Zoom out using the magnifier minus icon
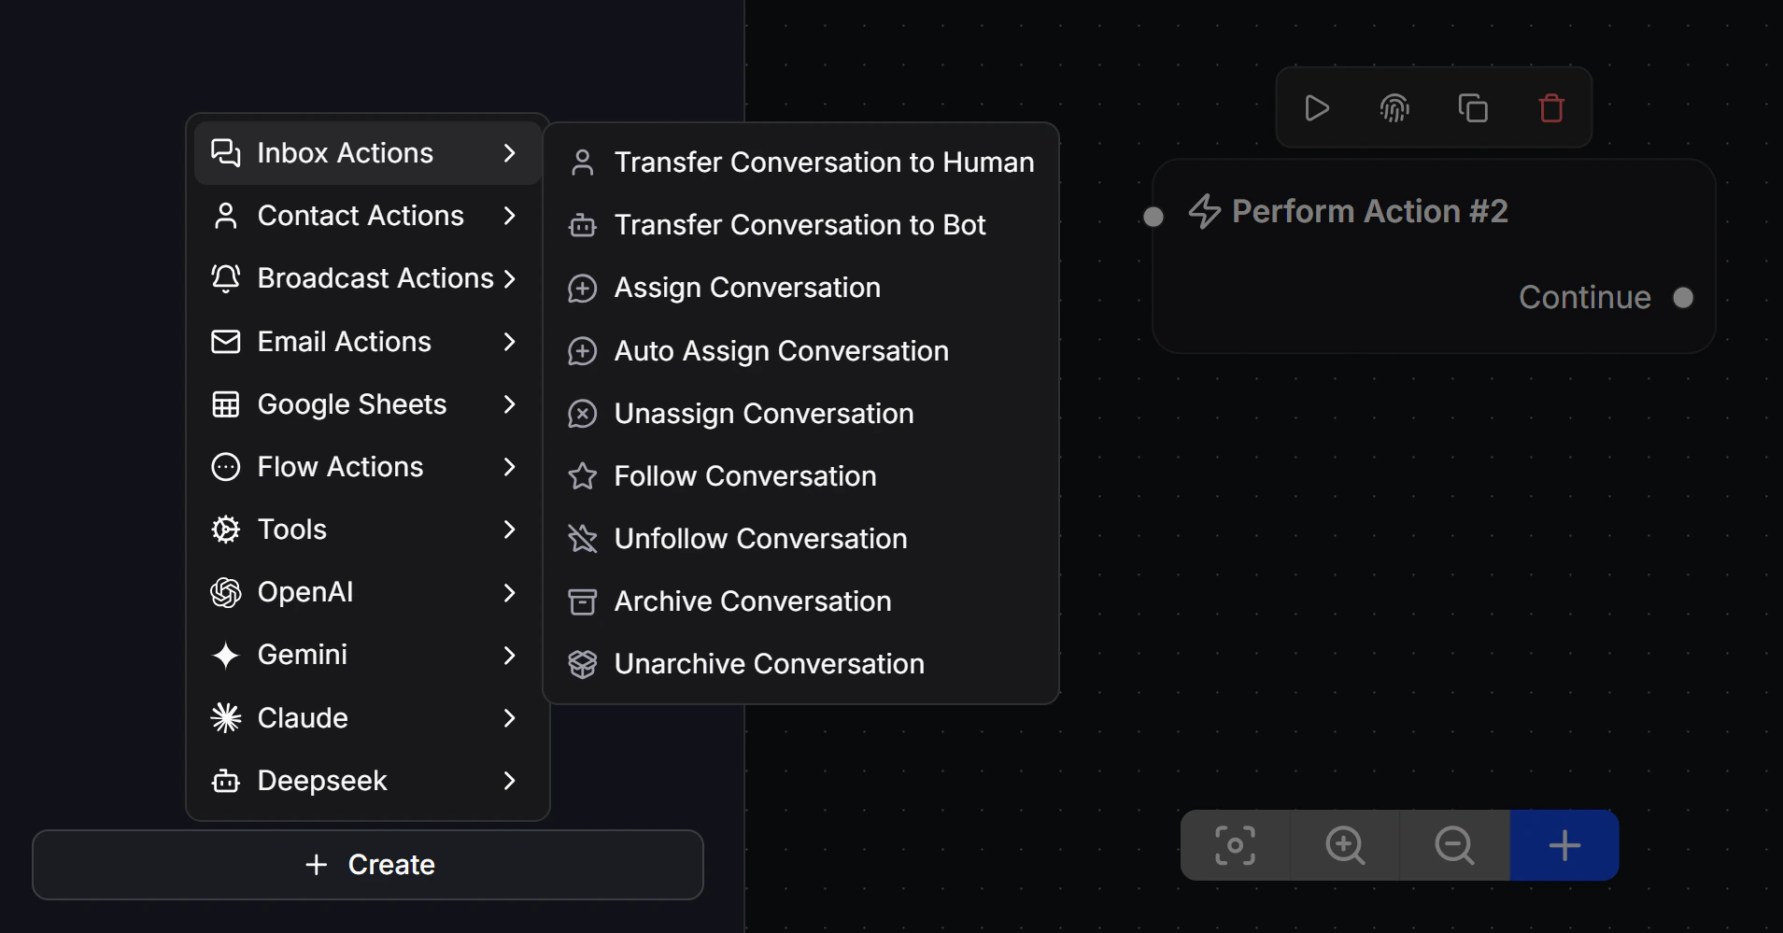 1454,845
